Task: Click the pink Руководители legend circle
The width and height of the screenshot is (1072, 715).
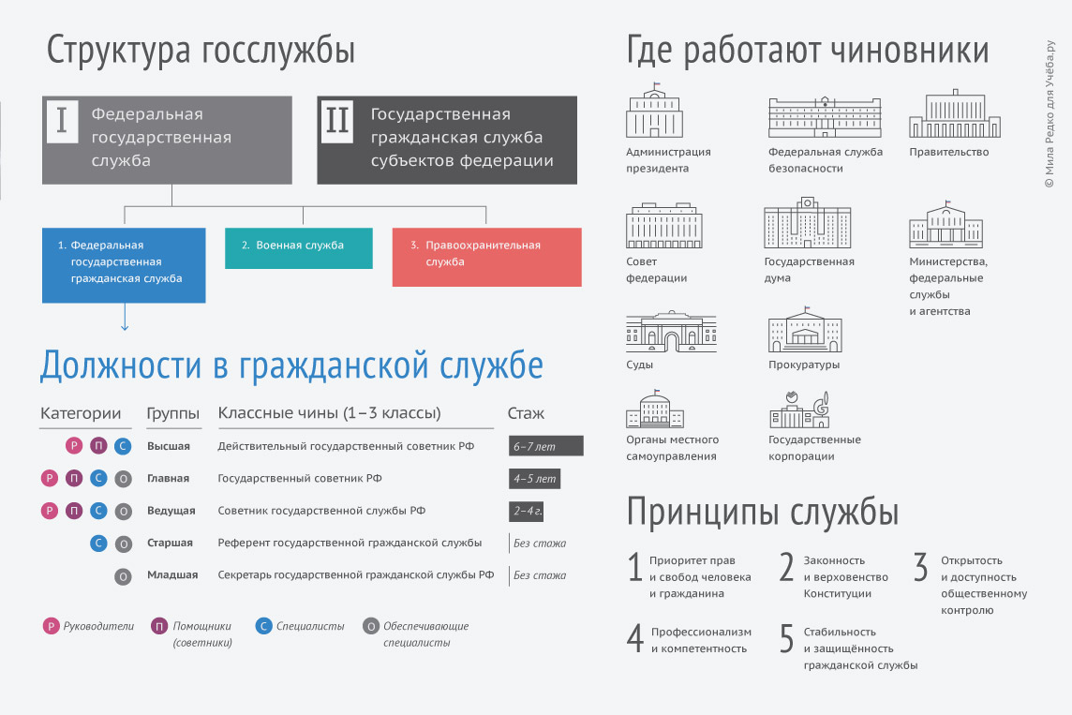Action: point(51,627)
